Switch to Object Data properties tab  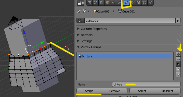126,3
